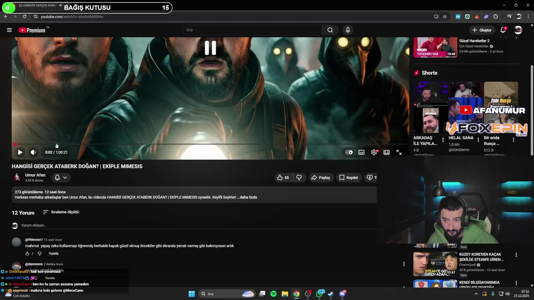Click the Paylaş share button
Viewport: 534px width, 300px height.
pyautogui.click(x=320, y=177)
